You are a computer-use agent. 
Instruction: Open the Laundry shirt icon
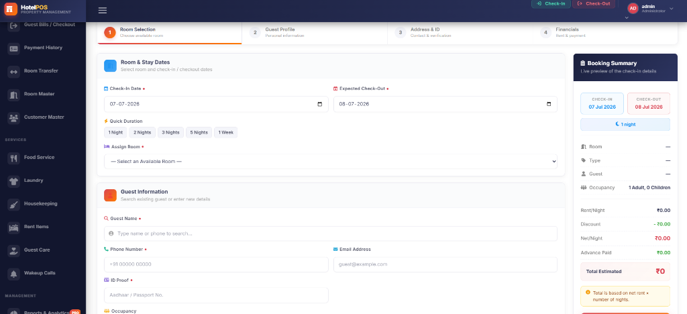click(13, 181)
